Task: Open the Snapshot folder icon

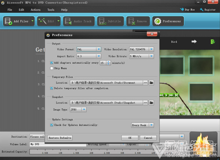Action: [151, 103]
